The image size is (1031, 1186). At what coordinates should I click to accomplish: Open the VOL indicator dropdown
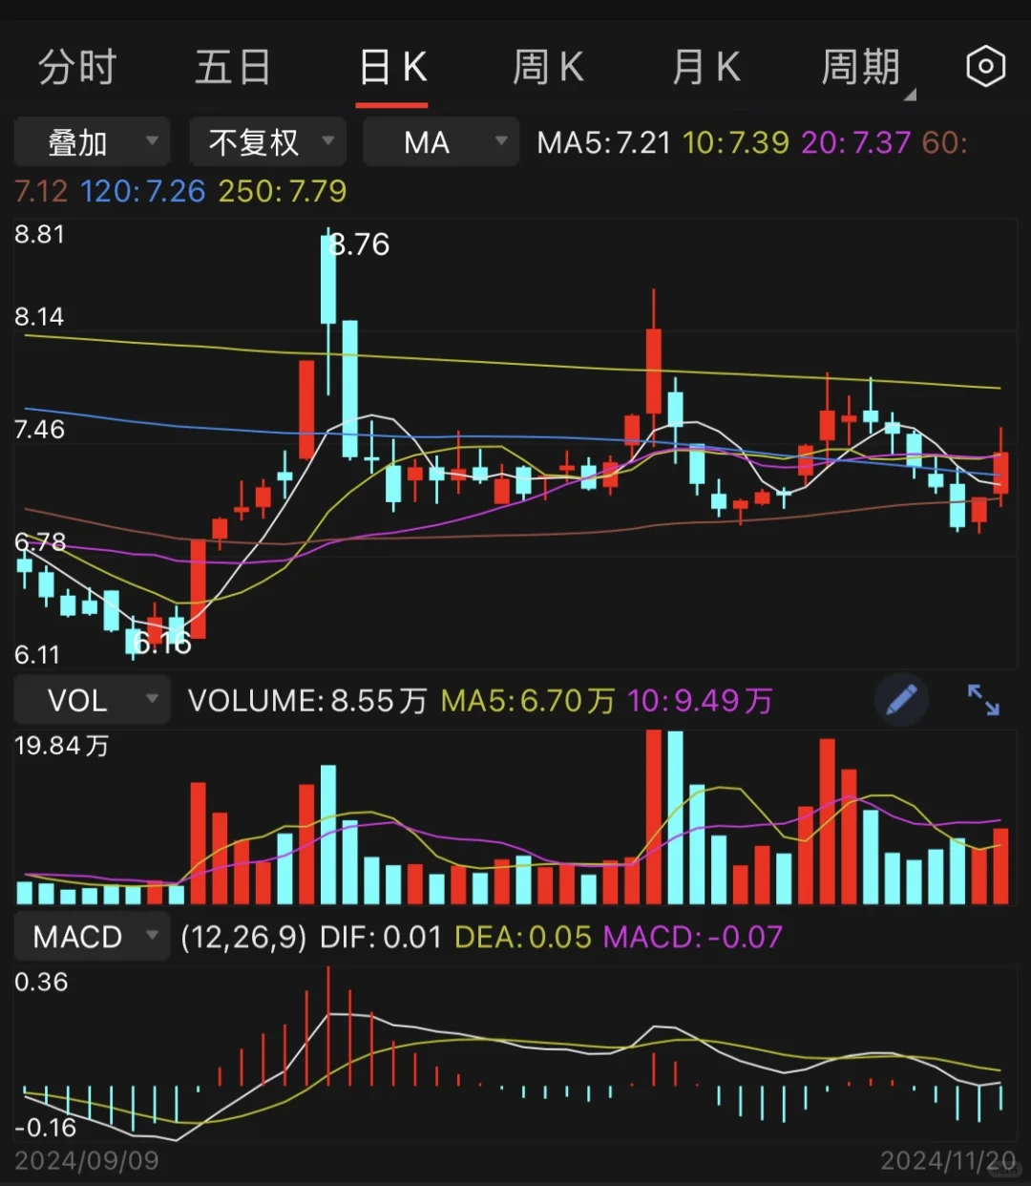click(92, 700)
